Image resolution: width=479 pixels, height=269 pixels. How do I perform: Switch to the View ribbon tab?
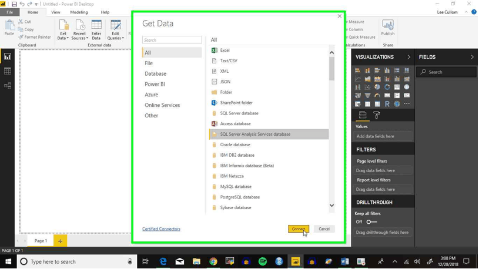point(56,12)
